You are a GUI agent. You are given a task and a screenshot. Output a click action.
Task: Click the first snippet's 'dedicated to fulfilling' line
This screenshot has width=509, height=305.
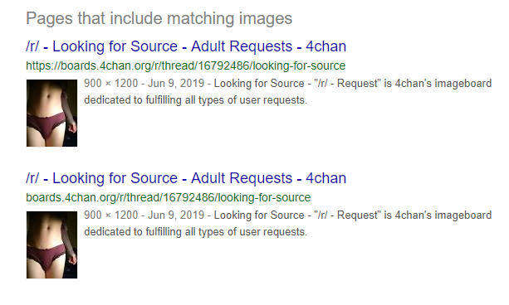pos(195,100)
